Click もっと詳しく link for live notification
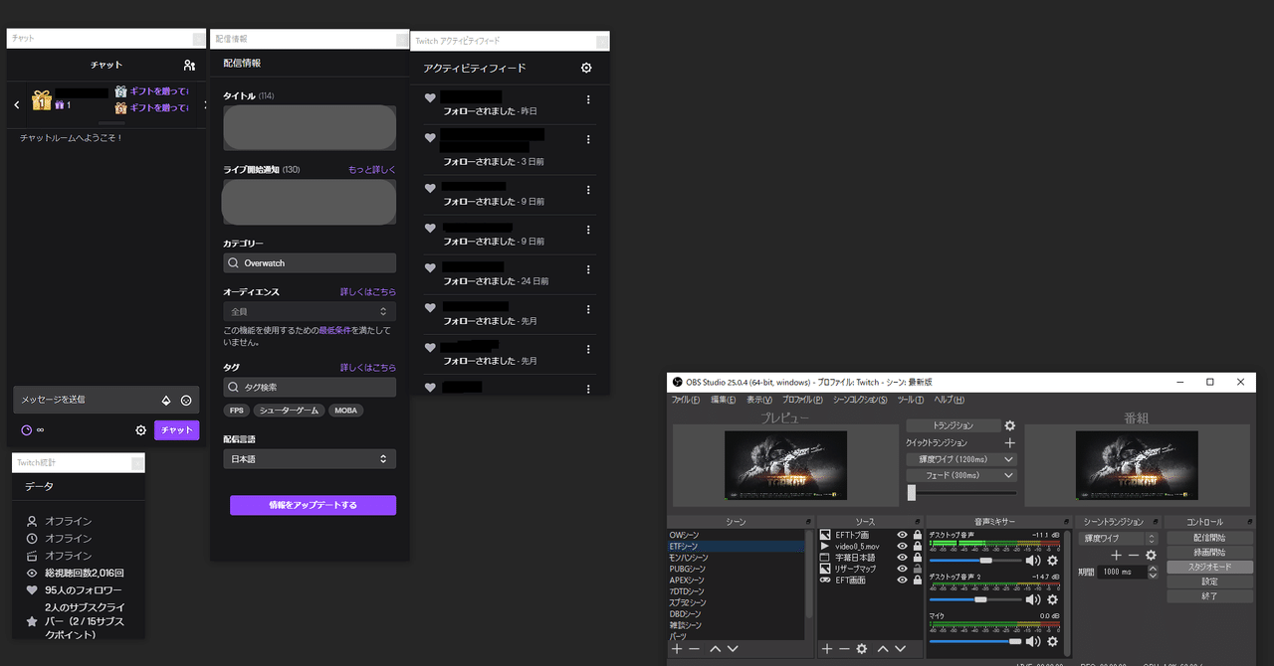The height and width of the screenshot is (666, 1274). (372, 170)
